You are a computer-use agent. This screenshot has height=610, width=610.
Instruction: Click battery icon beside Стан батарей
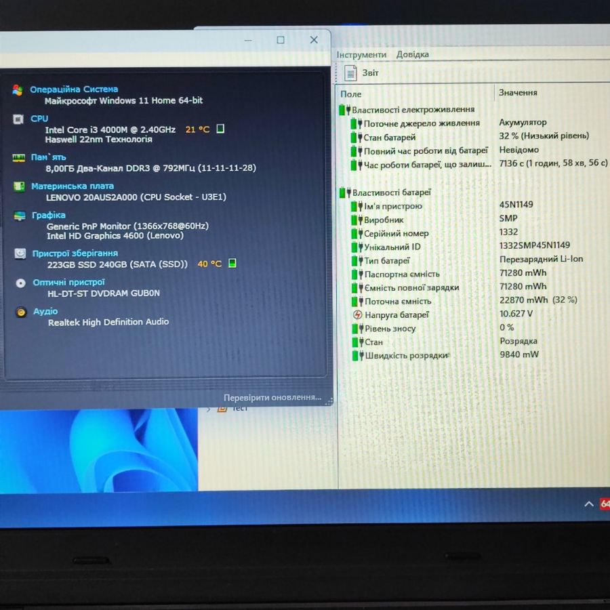click(x=357, y=138)
